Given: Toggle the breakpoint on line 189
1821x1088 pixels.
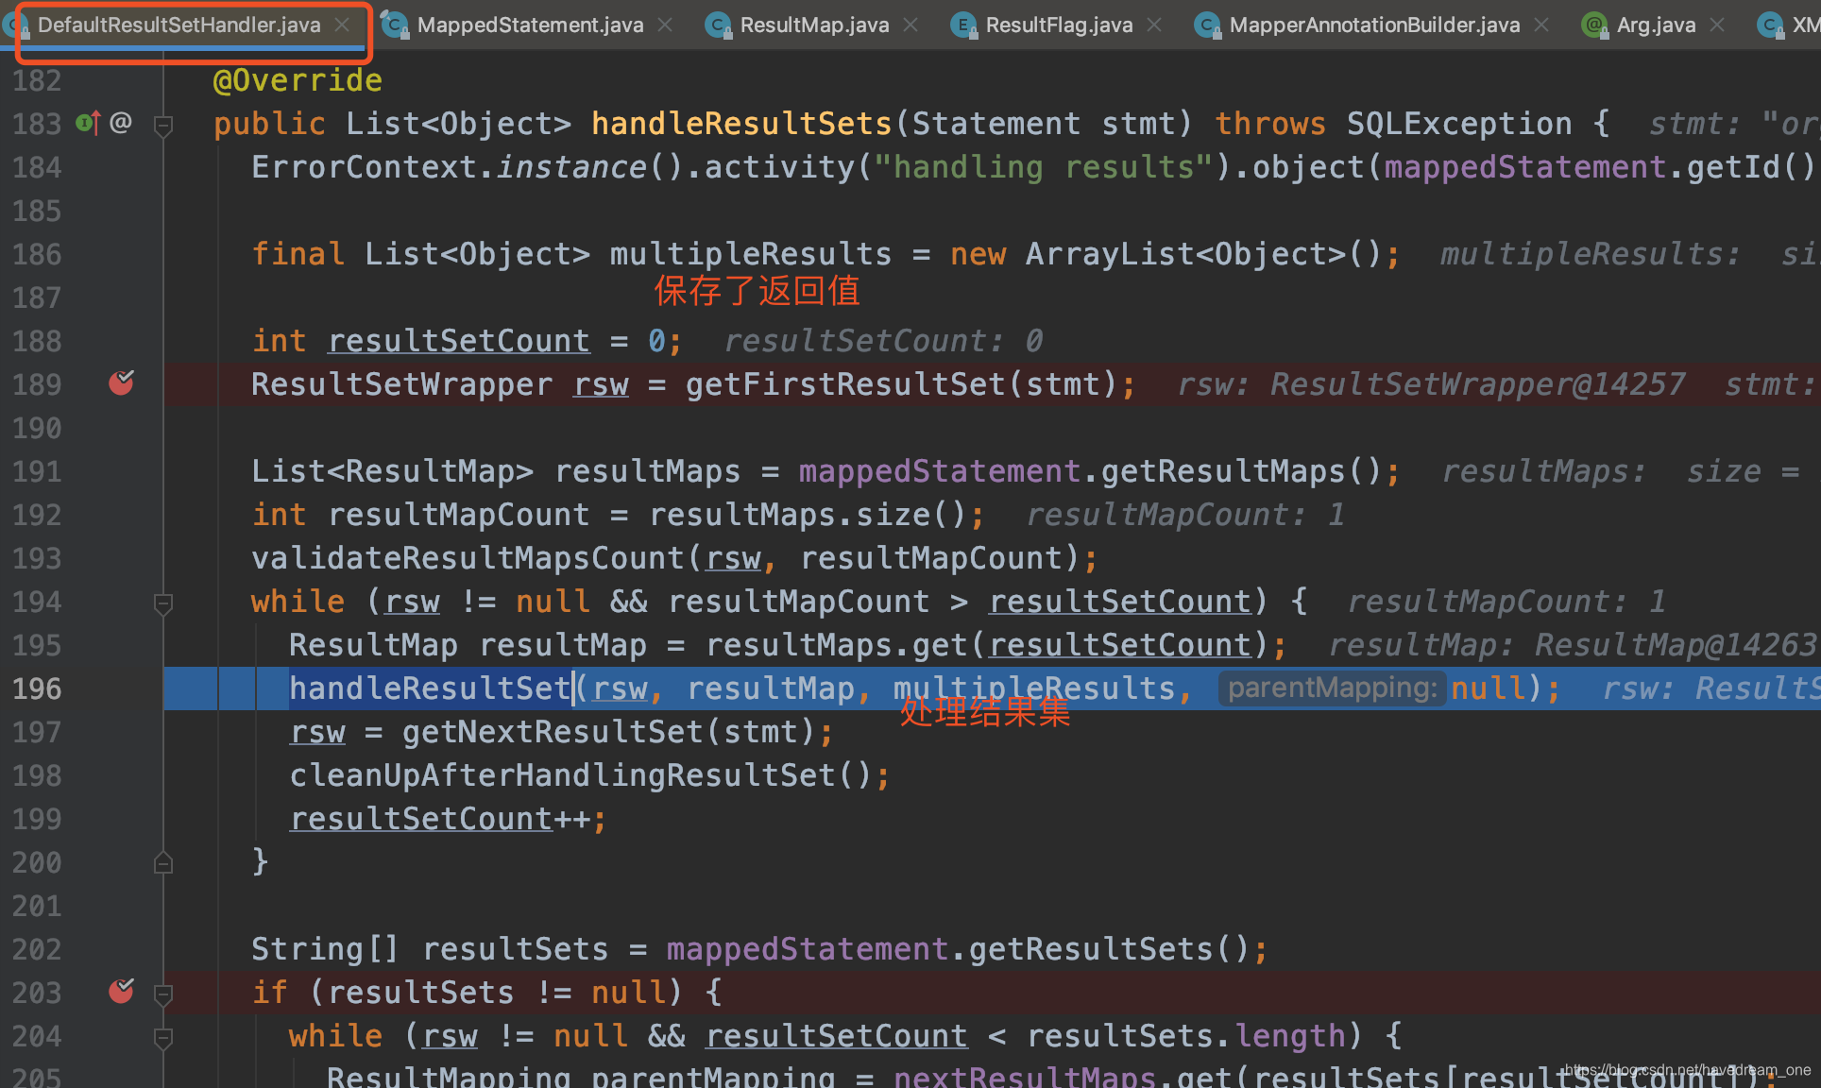Looking at the screenshot, I should [x=121, y=383].
